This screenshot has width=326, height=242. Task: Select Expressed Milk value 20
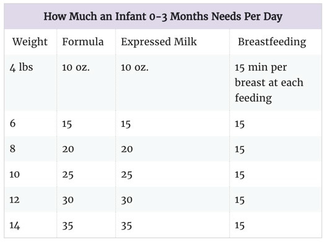click(127, 149)
